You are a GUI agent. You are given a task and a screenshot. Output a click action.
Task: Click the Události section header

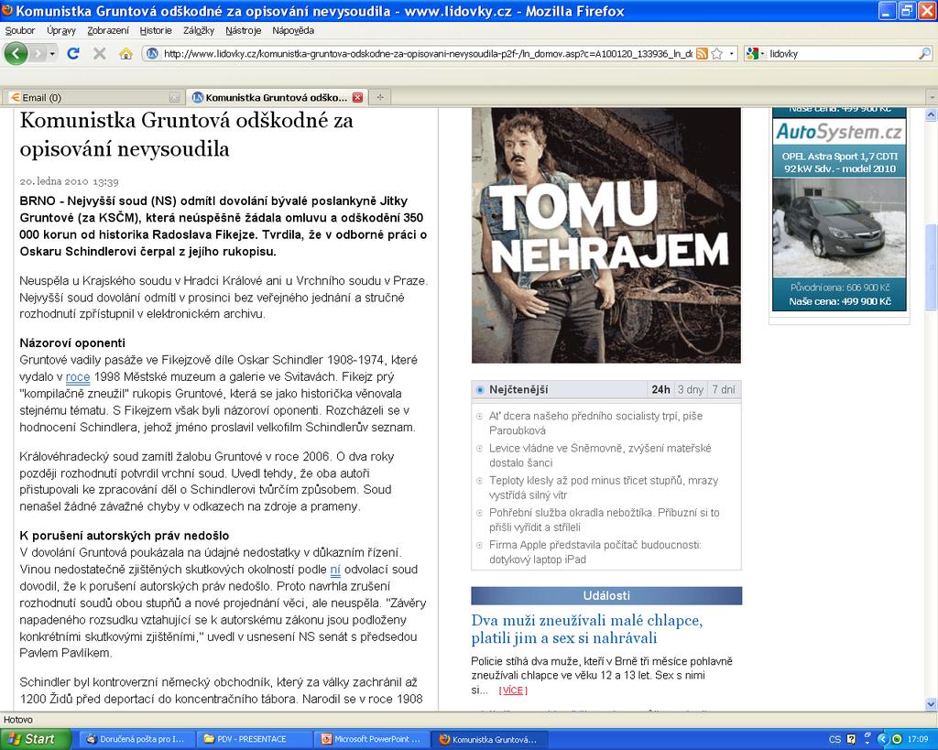pos(606,595)
